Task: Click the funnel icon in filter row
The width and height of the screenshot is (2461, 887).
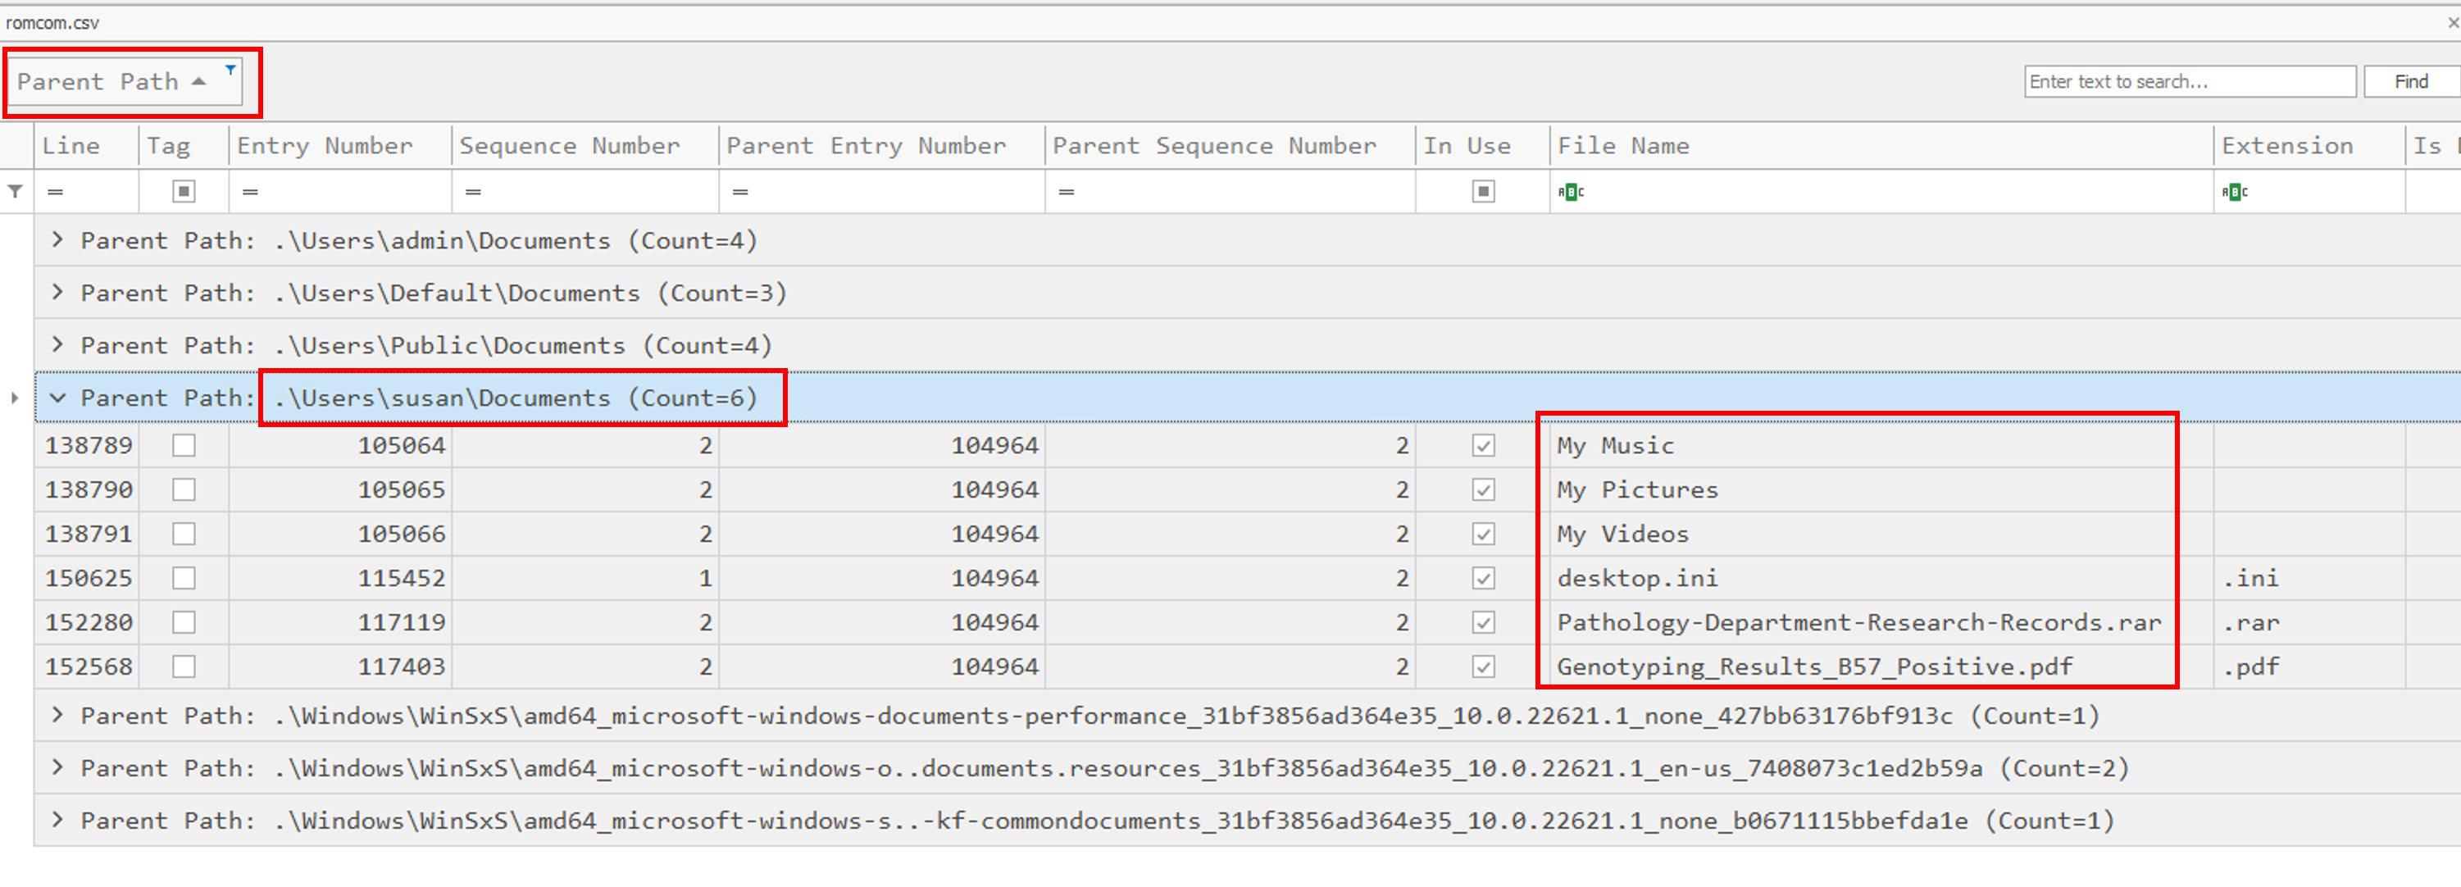Action: click(16, 192)
